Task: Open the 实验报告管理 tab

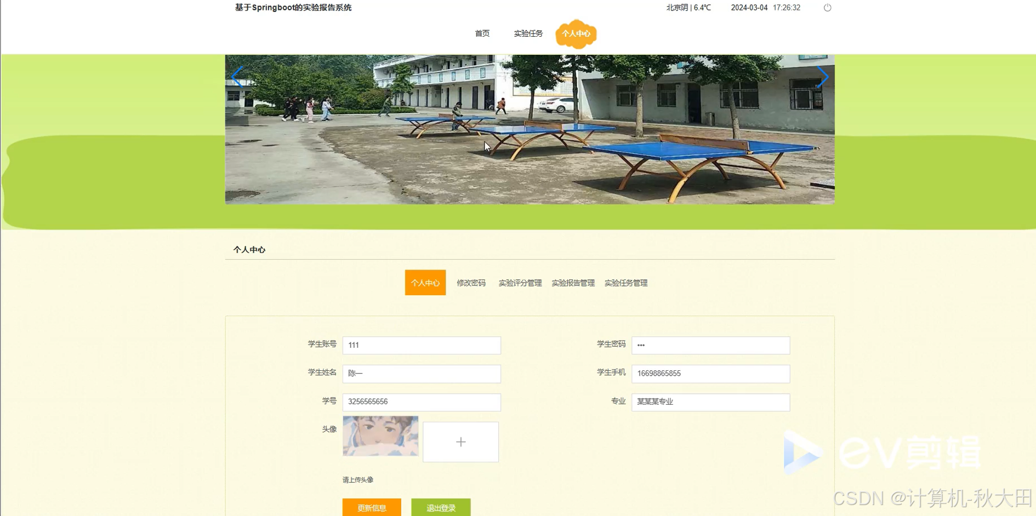Action: click(573, 283)
